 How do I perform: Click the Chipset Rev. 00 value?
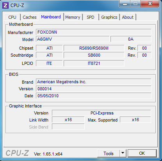point(144,48)
